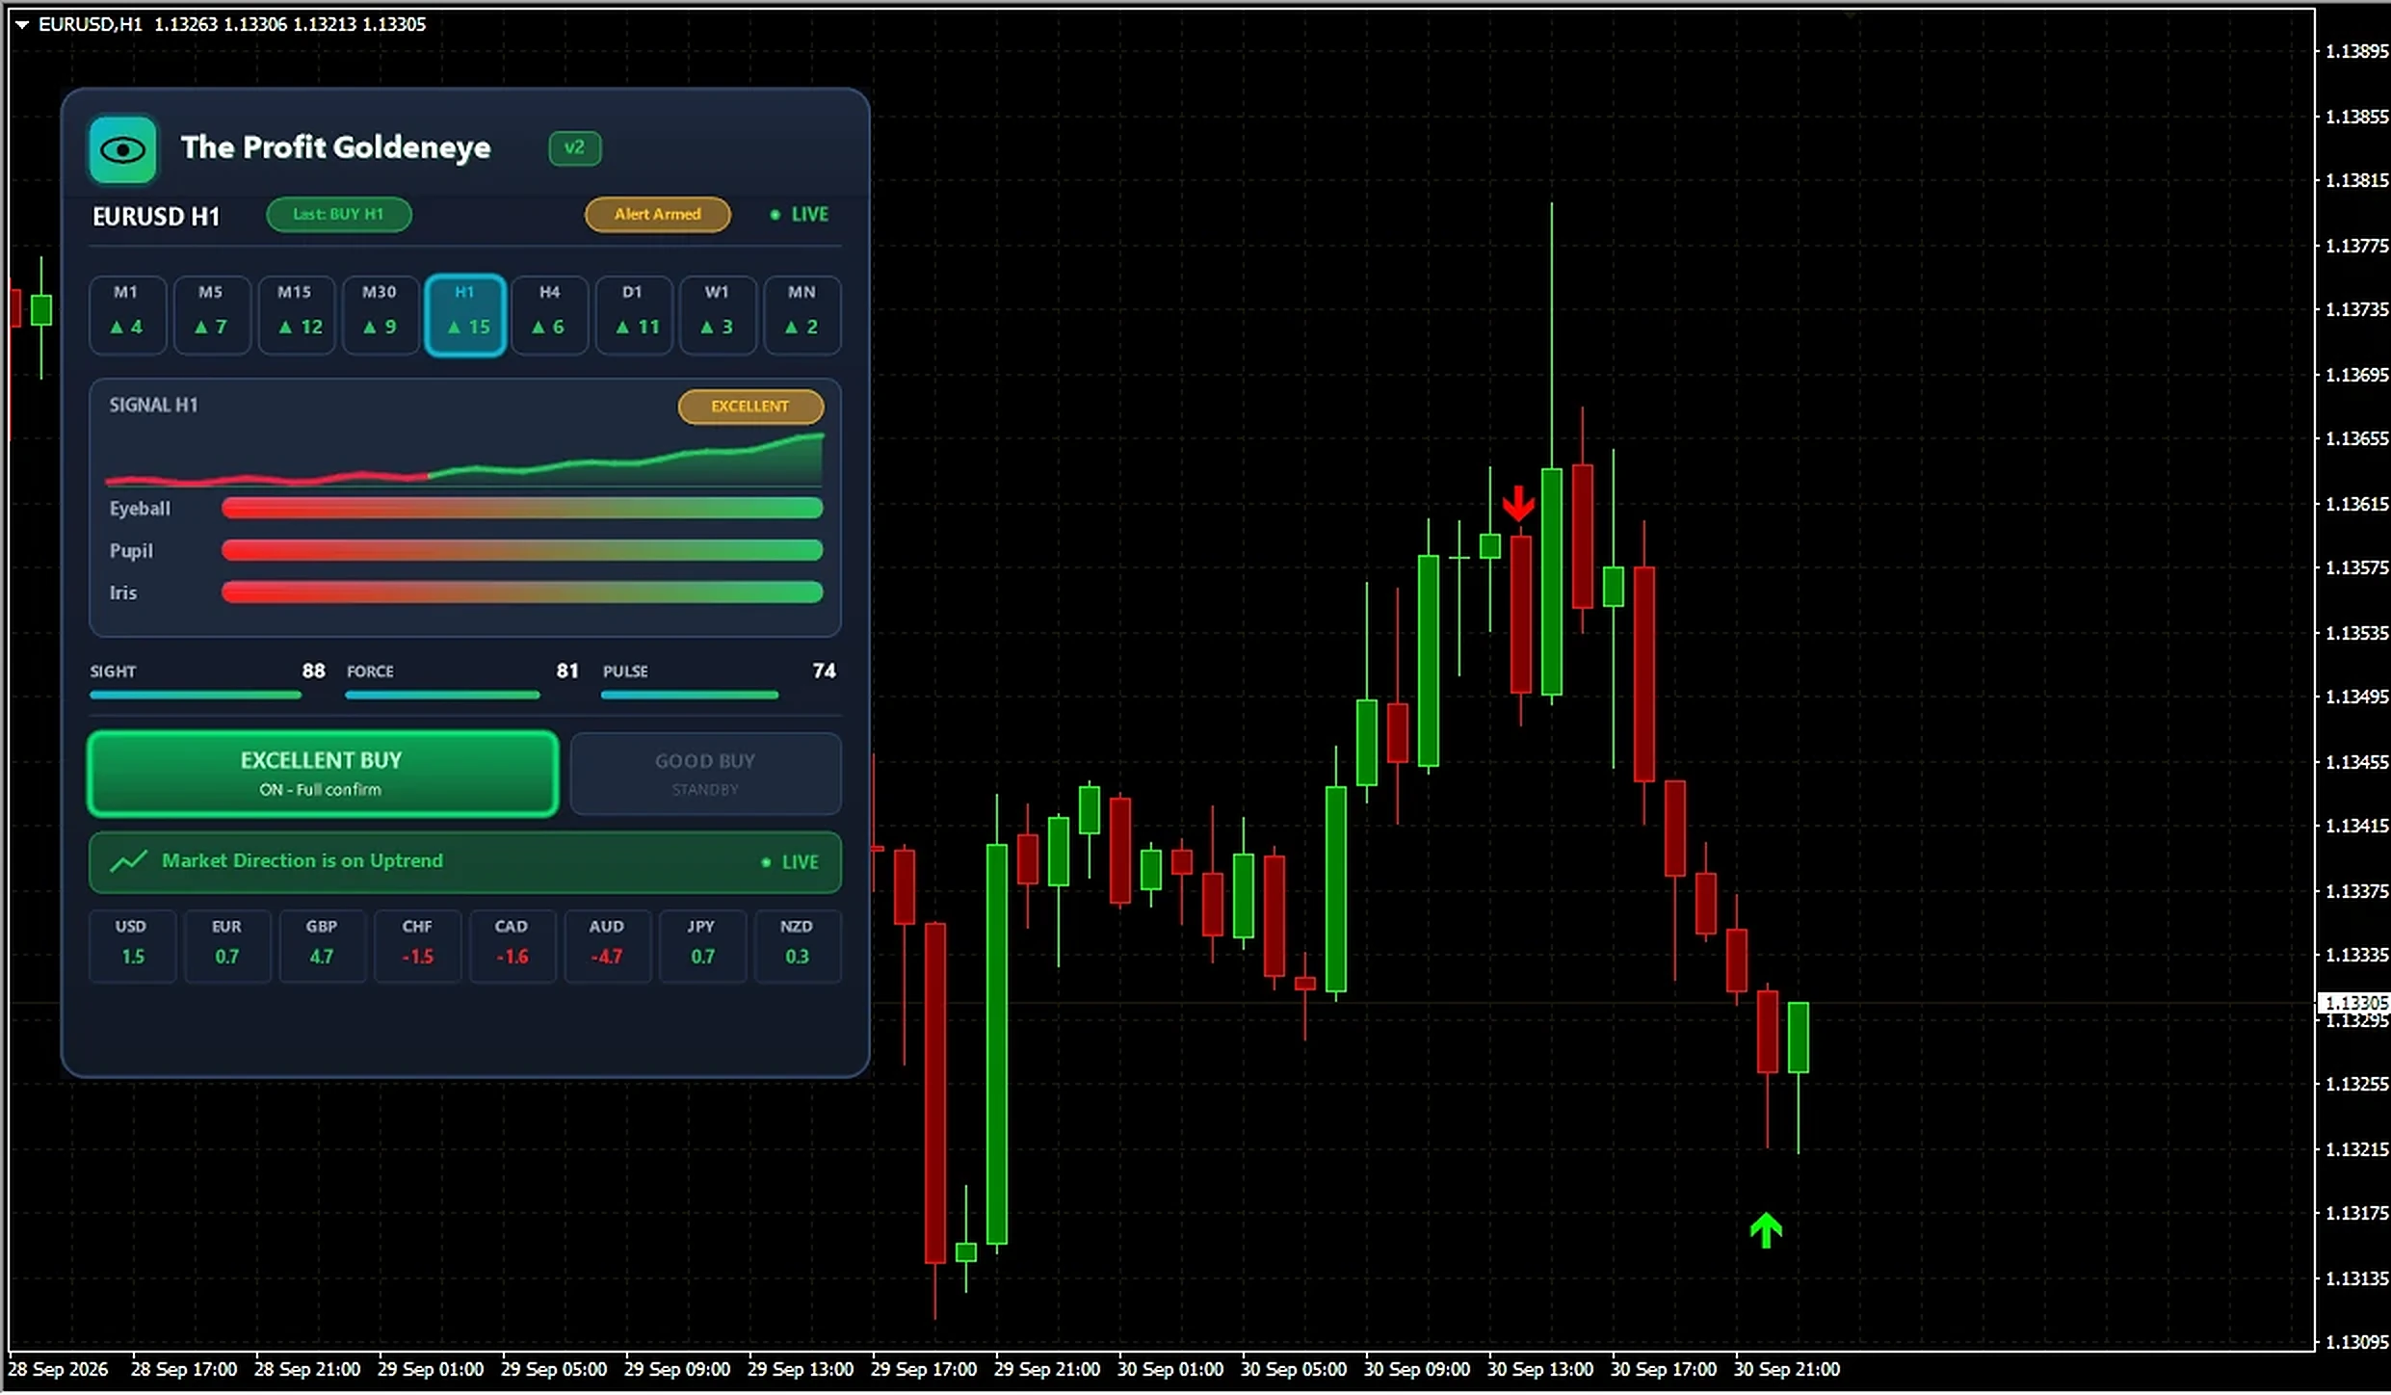The width and height of the screenshot is (2391, 1395).
Task: Click the LIVE dot in market direction bar
Action: tap(766, 862)
